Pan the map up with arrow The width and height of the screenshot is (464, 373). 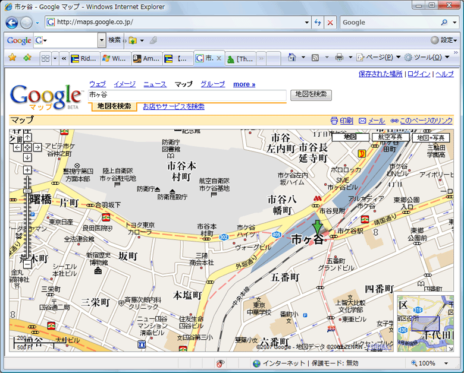[27, 137]
